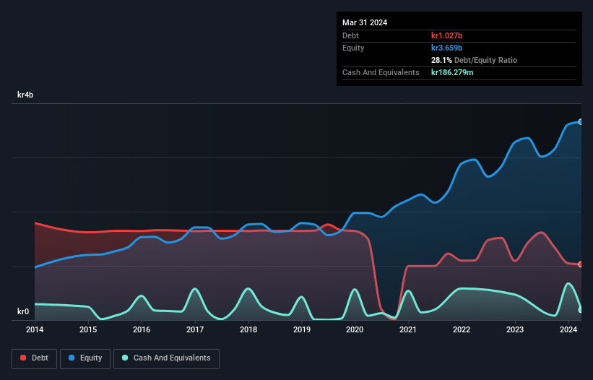Image resolution: width=593 pixels, height=380 pixels.
Task: Toggle the Equity legend button
Action: point(85,358)
